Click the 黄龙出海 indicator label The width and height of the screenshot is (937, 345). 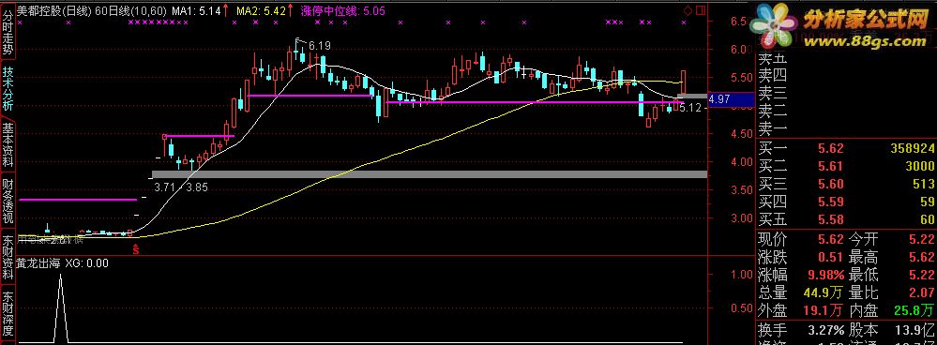pyautogui.click(x=38, y=262)
